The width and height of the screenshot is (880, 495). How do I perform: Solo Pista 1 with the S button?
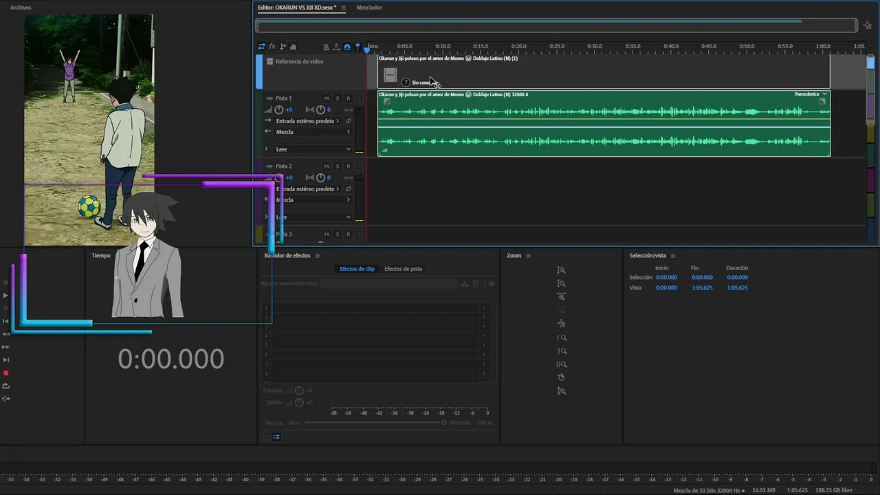coord(338,98)
